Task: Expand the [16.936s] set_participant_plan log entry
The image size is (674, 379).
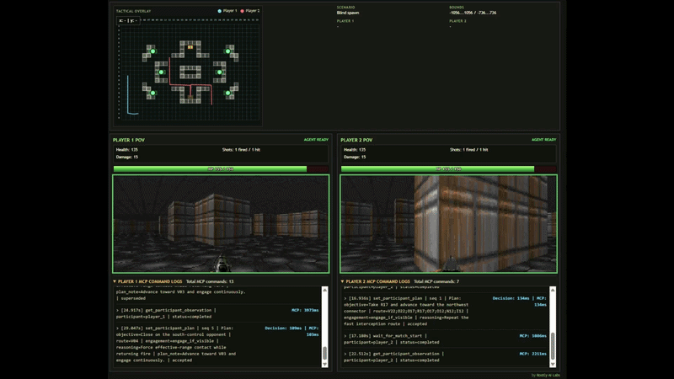Action: (345, 298)
